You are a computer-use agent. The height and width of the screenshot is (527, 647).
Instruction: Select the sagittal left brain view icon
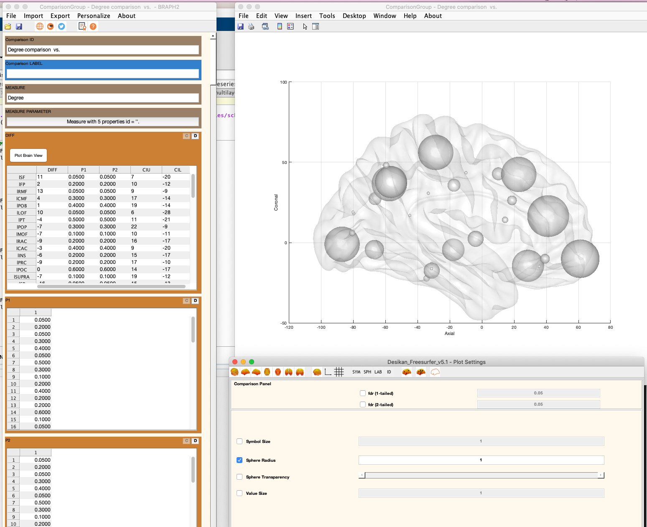coord(245,372)
